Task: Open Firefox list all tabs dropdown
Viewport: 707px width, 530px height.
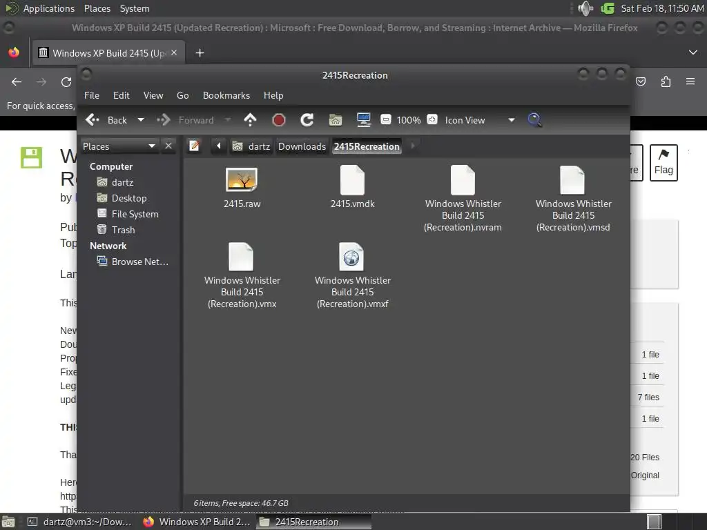Action: tap(693, 52)
